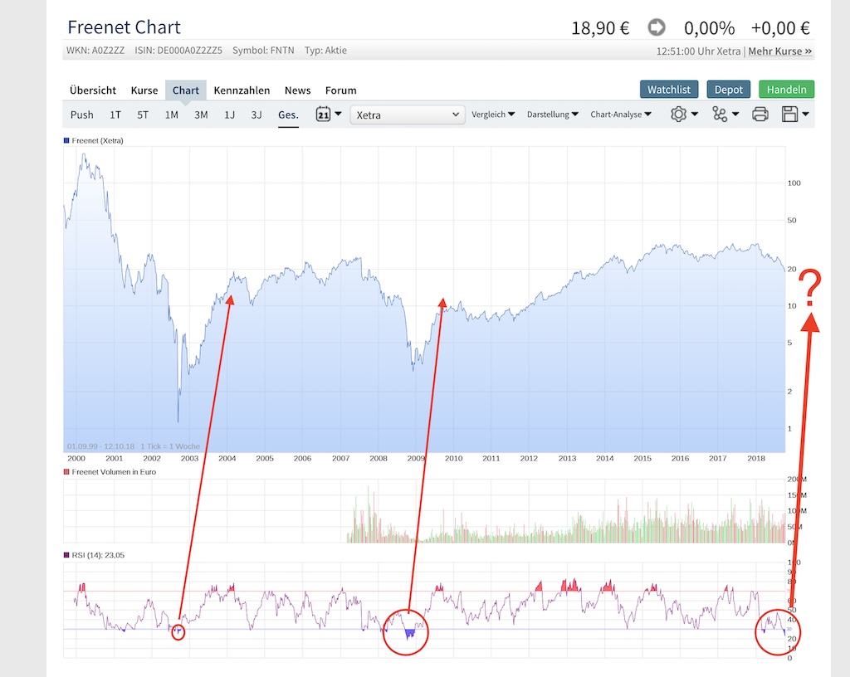This screenshot has height=677, width=850.
Task: Click the 2018 x-axis year label
Action: [x=755, y=458]
